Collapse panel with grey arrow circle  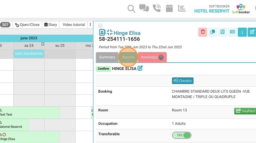click(x=100, y=26)
